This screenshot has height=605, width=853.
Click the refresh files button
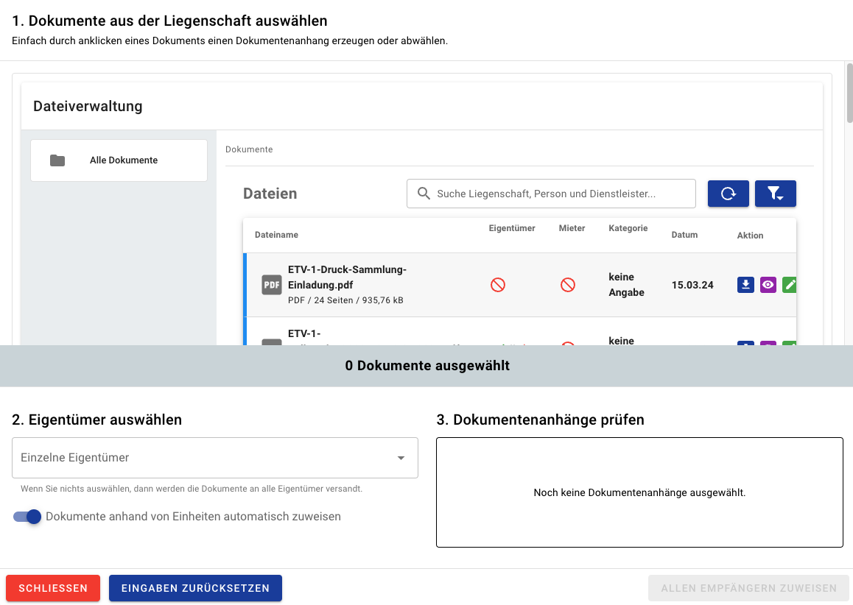(728, 194)
